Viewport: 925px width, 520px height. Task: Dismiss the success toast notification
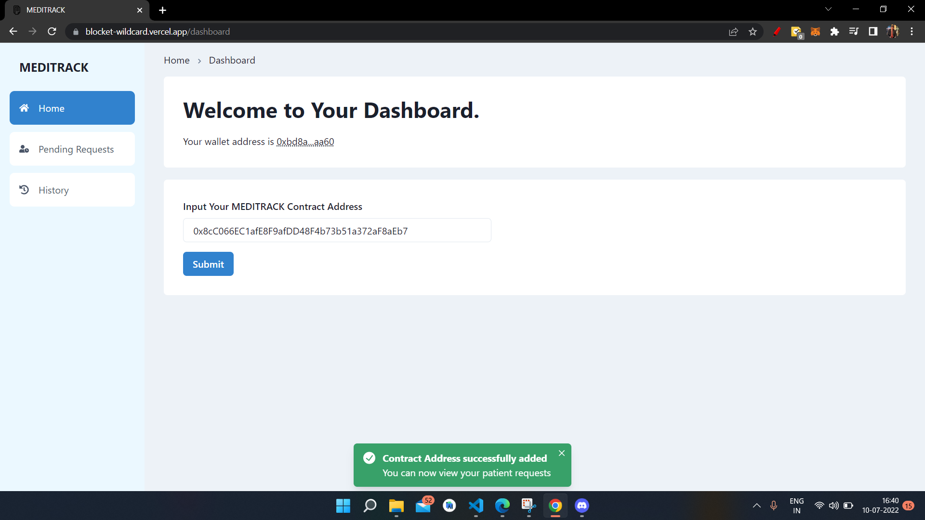click(x=562, y=453)
